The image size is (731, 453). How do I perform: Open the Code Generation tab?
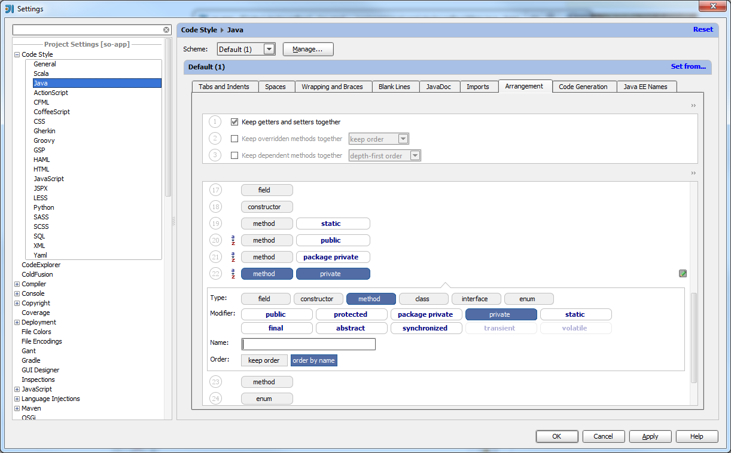(583, 87)
